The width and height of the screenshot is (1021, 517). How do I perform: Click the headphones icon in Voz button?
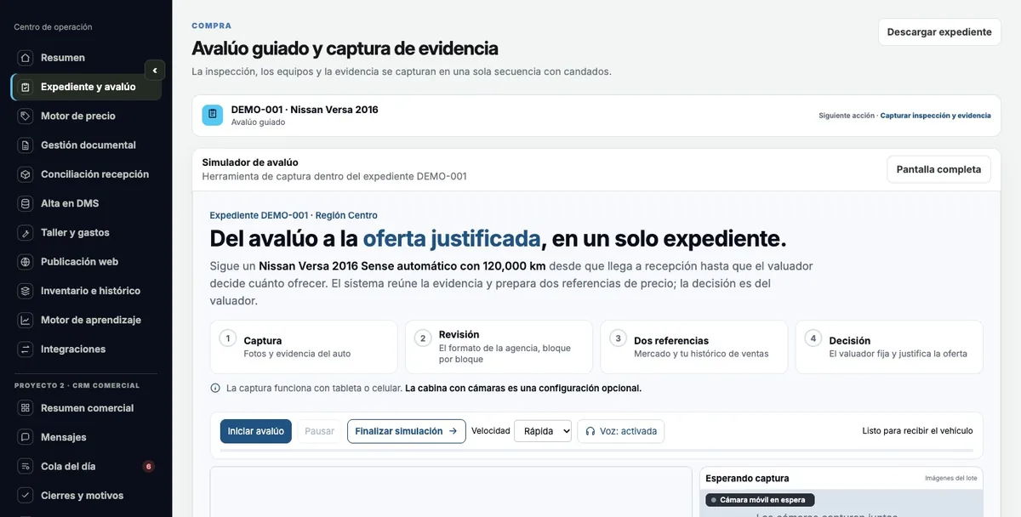[590, 431]
